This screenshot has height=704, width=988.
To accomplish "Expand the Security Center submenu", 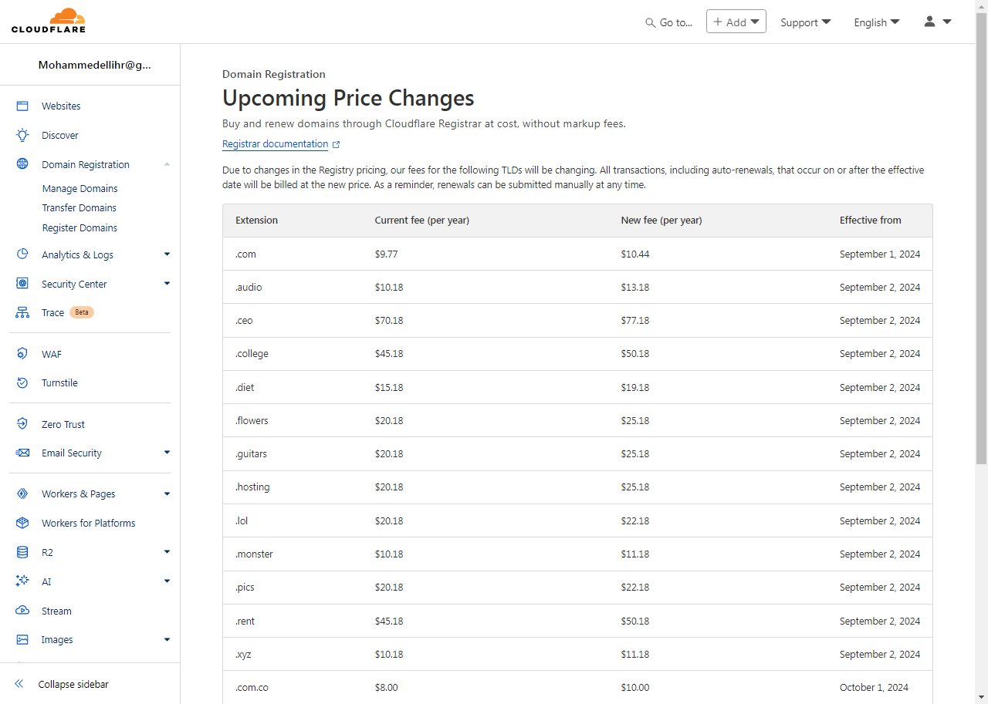I will click(167, 284).
